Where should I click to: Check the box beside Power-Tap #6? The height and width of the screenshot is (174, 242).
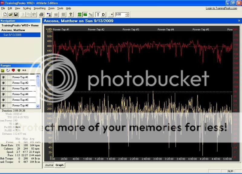[9, 106]
